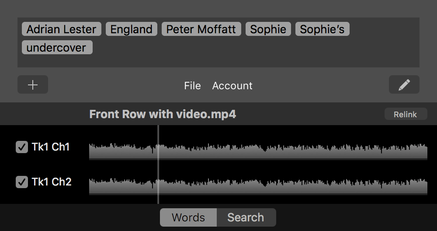Image resolution: width=437 pixels, height=231 pixels.
Task: Uncheck the Tk1 Ch1 track checkbox
Action: [x=22, y=147]
